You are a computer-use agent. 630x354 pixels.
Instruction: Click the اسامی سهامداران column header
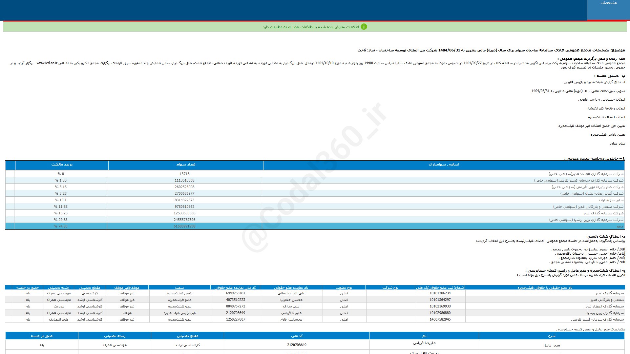[x=444, y=165]
